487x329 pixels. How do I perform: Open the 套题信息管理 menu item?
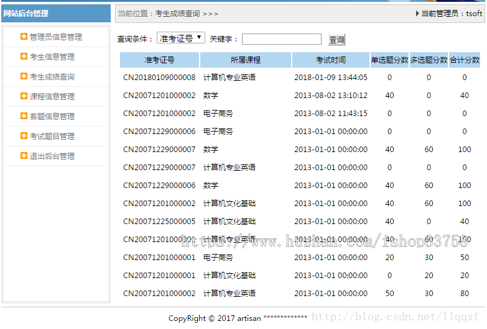(52, 116)
